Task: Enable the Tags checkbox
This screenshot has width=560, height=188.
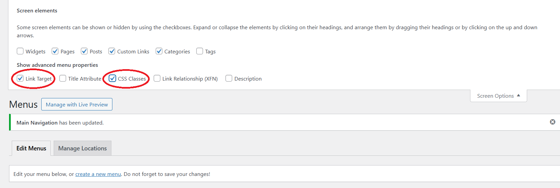Action: (200, 51)
